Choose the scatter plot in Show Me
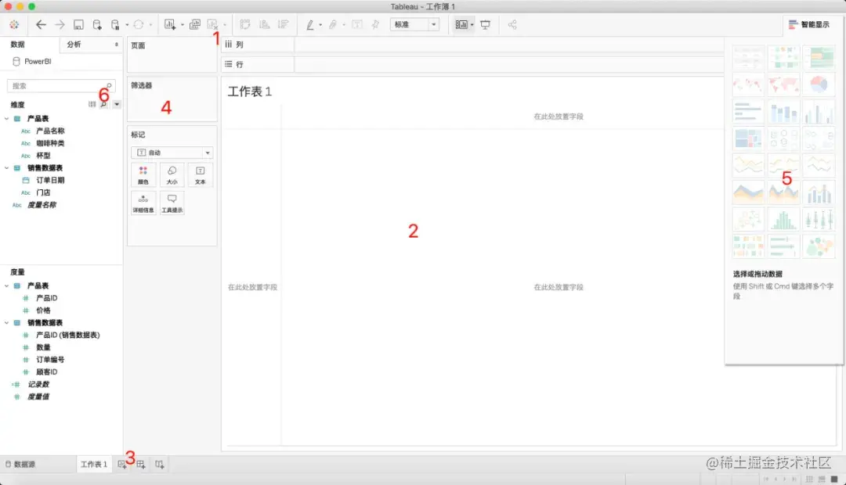Viewport: 846px width, 485px height. (x=748, y=220)
